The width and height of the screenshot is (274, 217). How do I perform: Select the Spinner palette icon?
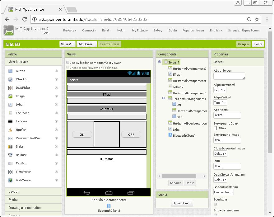[x=11, y=155]
